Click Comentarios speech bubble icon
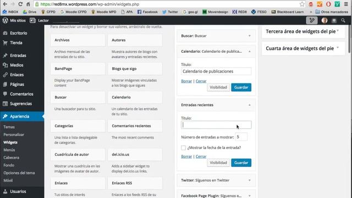 tap(5, 94)
